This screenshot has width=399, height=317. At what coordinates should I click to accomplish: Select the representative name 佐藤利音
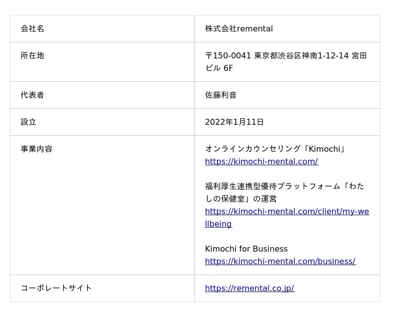221,95
